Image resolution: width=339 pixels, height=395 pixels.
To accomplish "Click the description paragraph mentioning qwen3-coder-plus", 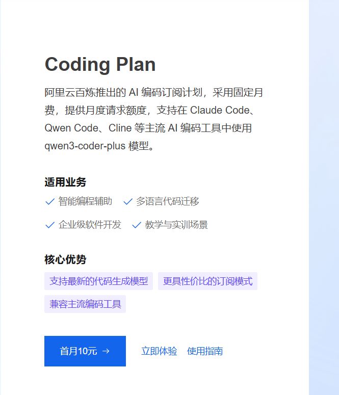I will click(x=153, y=119).
